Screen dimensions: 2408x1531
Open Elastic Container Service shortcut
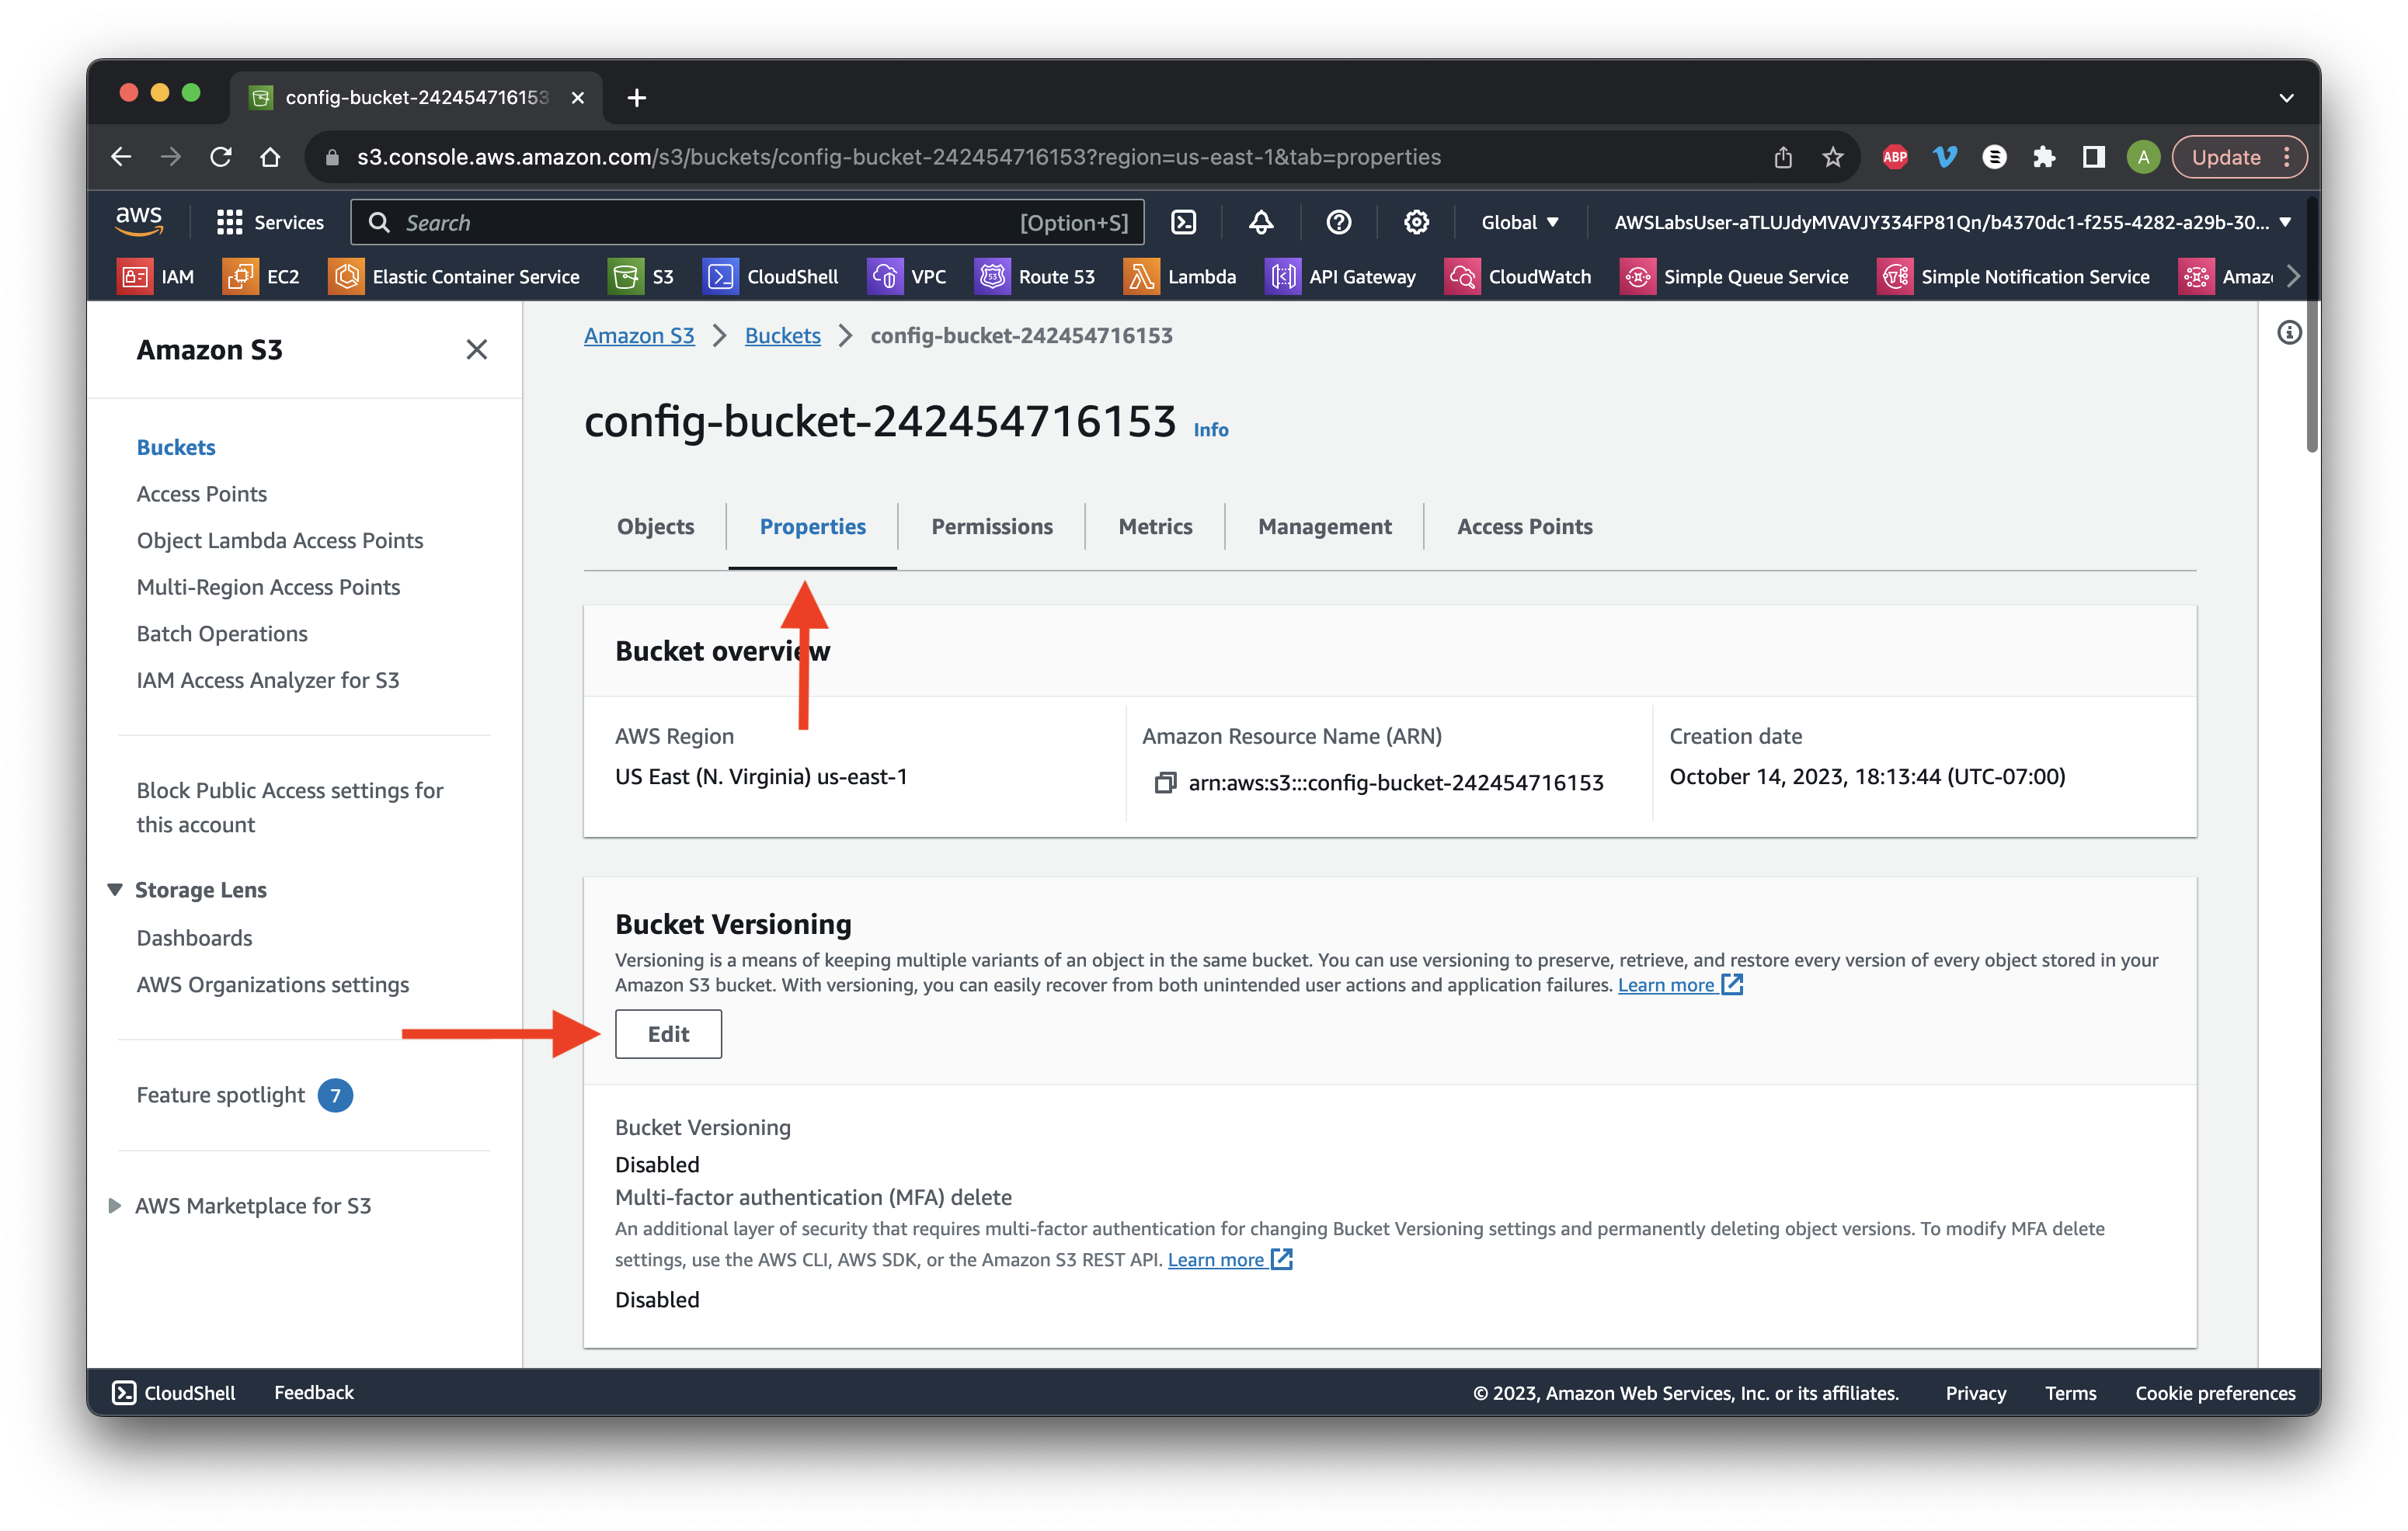click(x=454, y=277)
